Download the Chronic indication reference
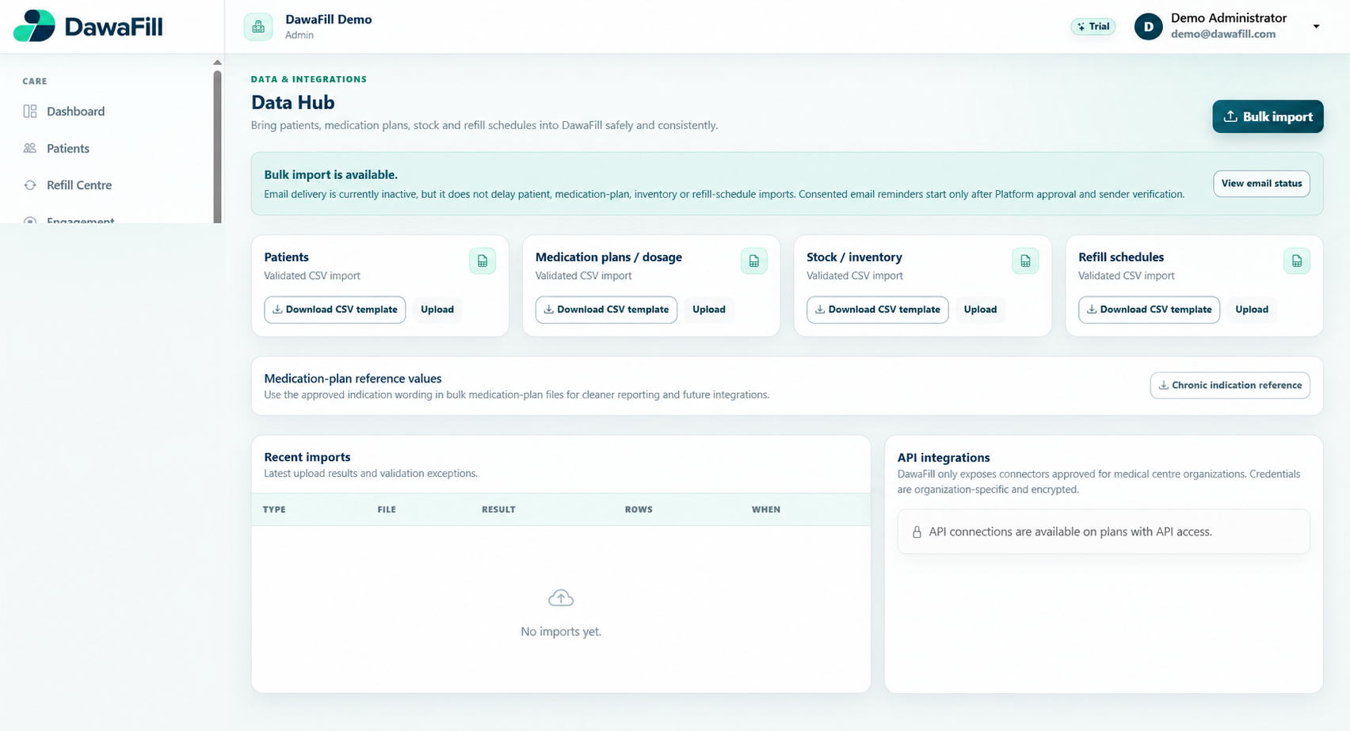 coord(1230,385)
